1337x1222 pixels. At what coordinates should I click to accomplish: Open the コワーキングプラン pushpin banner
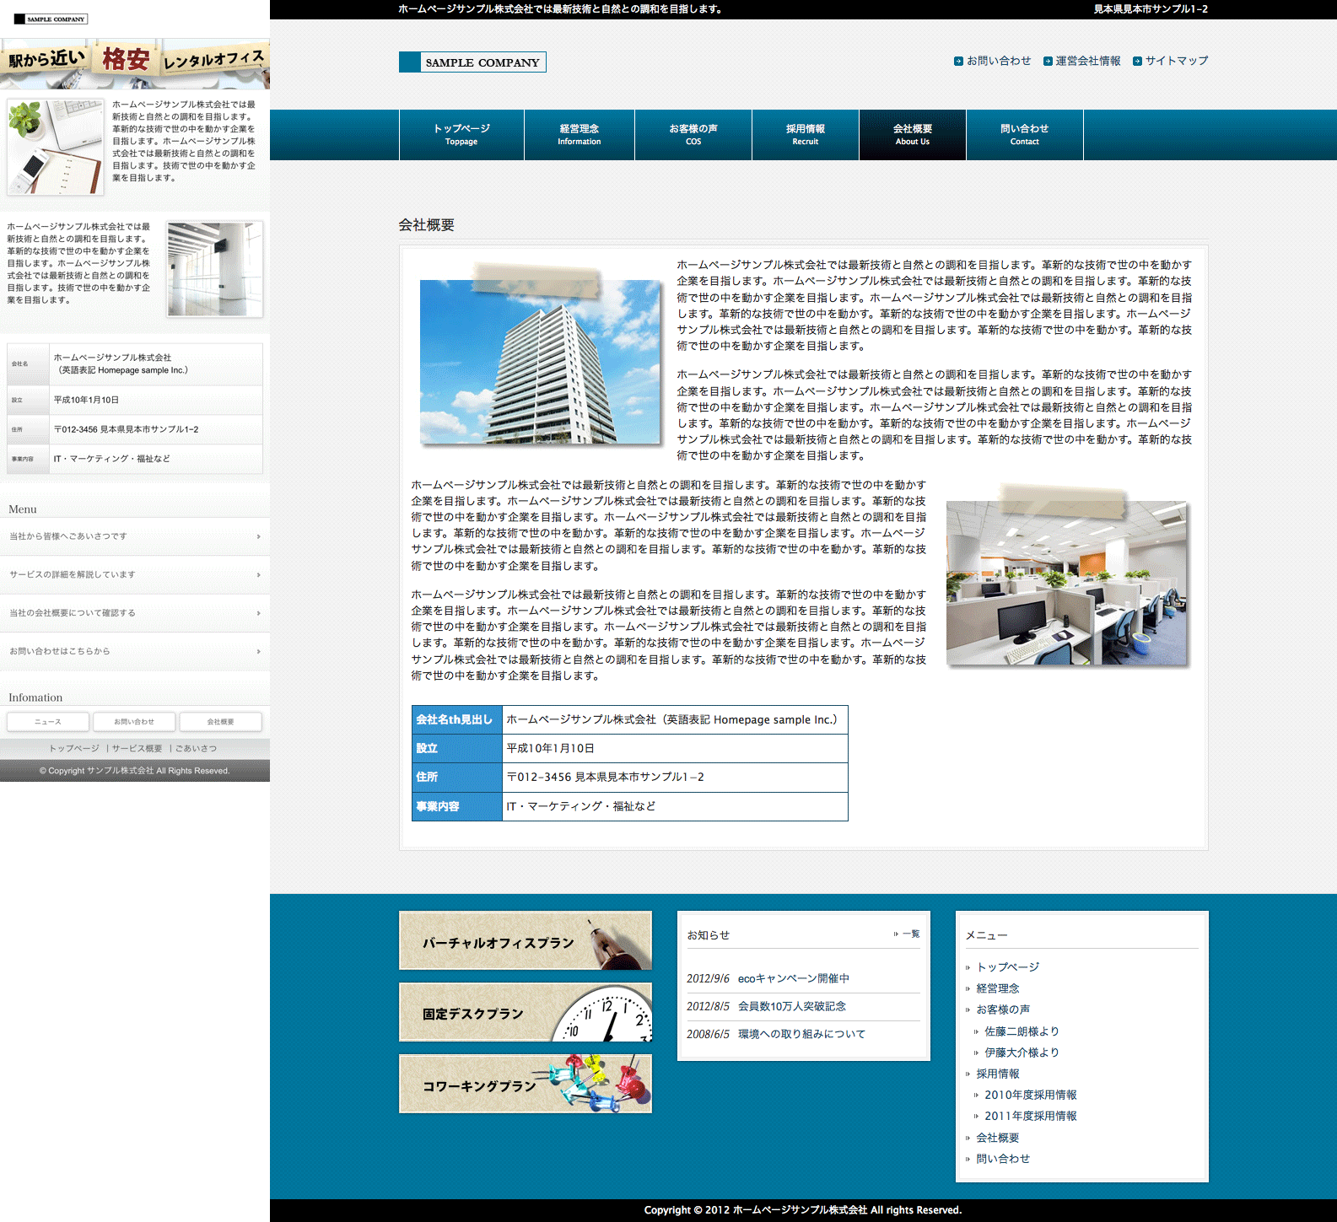click(x=525, y=1085)
